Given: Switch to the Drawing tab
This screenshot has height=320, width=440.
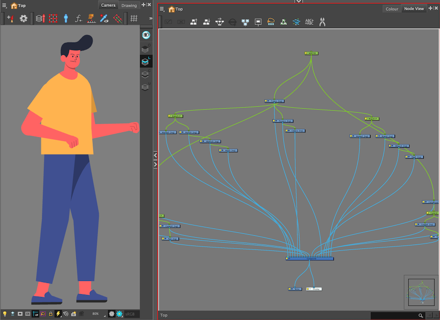Looking at the screenshot, I should click(x=128, y=5).
